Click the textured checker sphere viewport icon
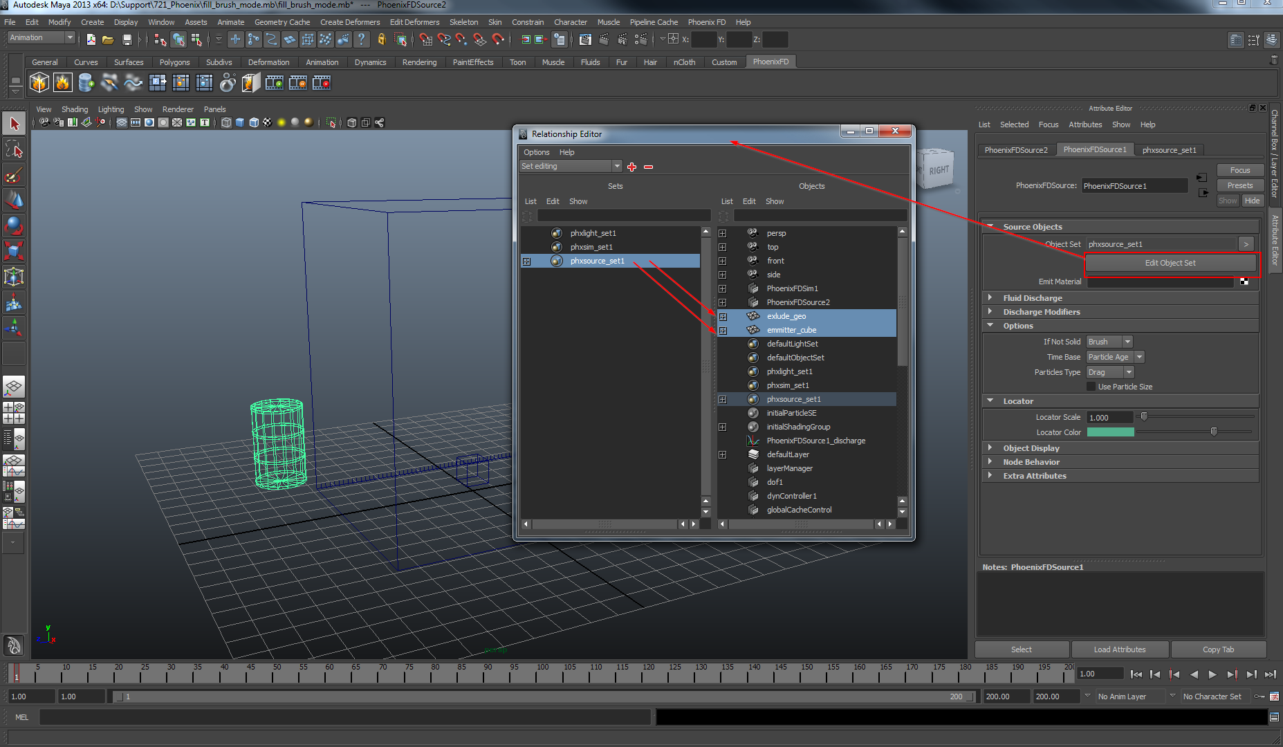The height and width of the screenshot is (747, 1283). [268, 122]
